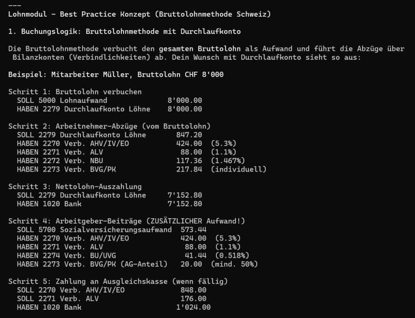
Task: Click the 847.20 deduction total
Action: pyautogui.click(x=189, y=135)
